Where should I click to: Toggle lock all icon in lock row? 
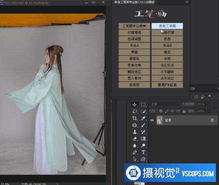[184, 111]
